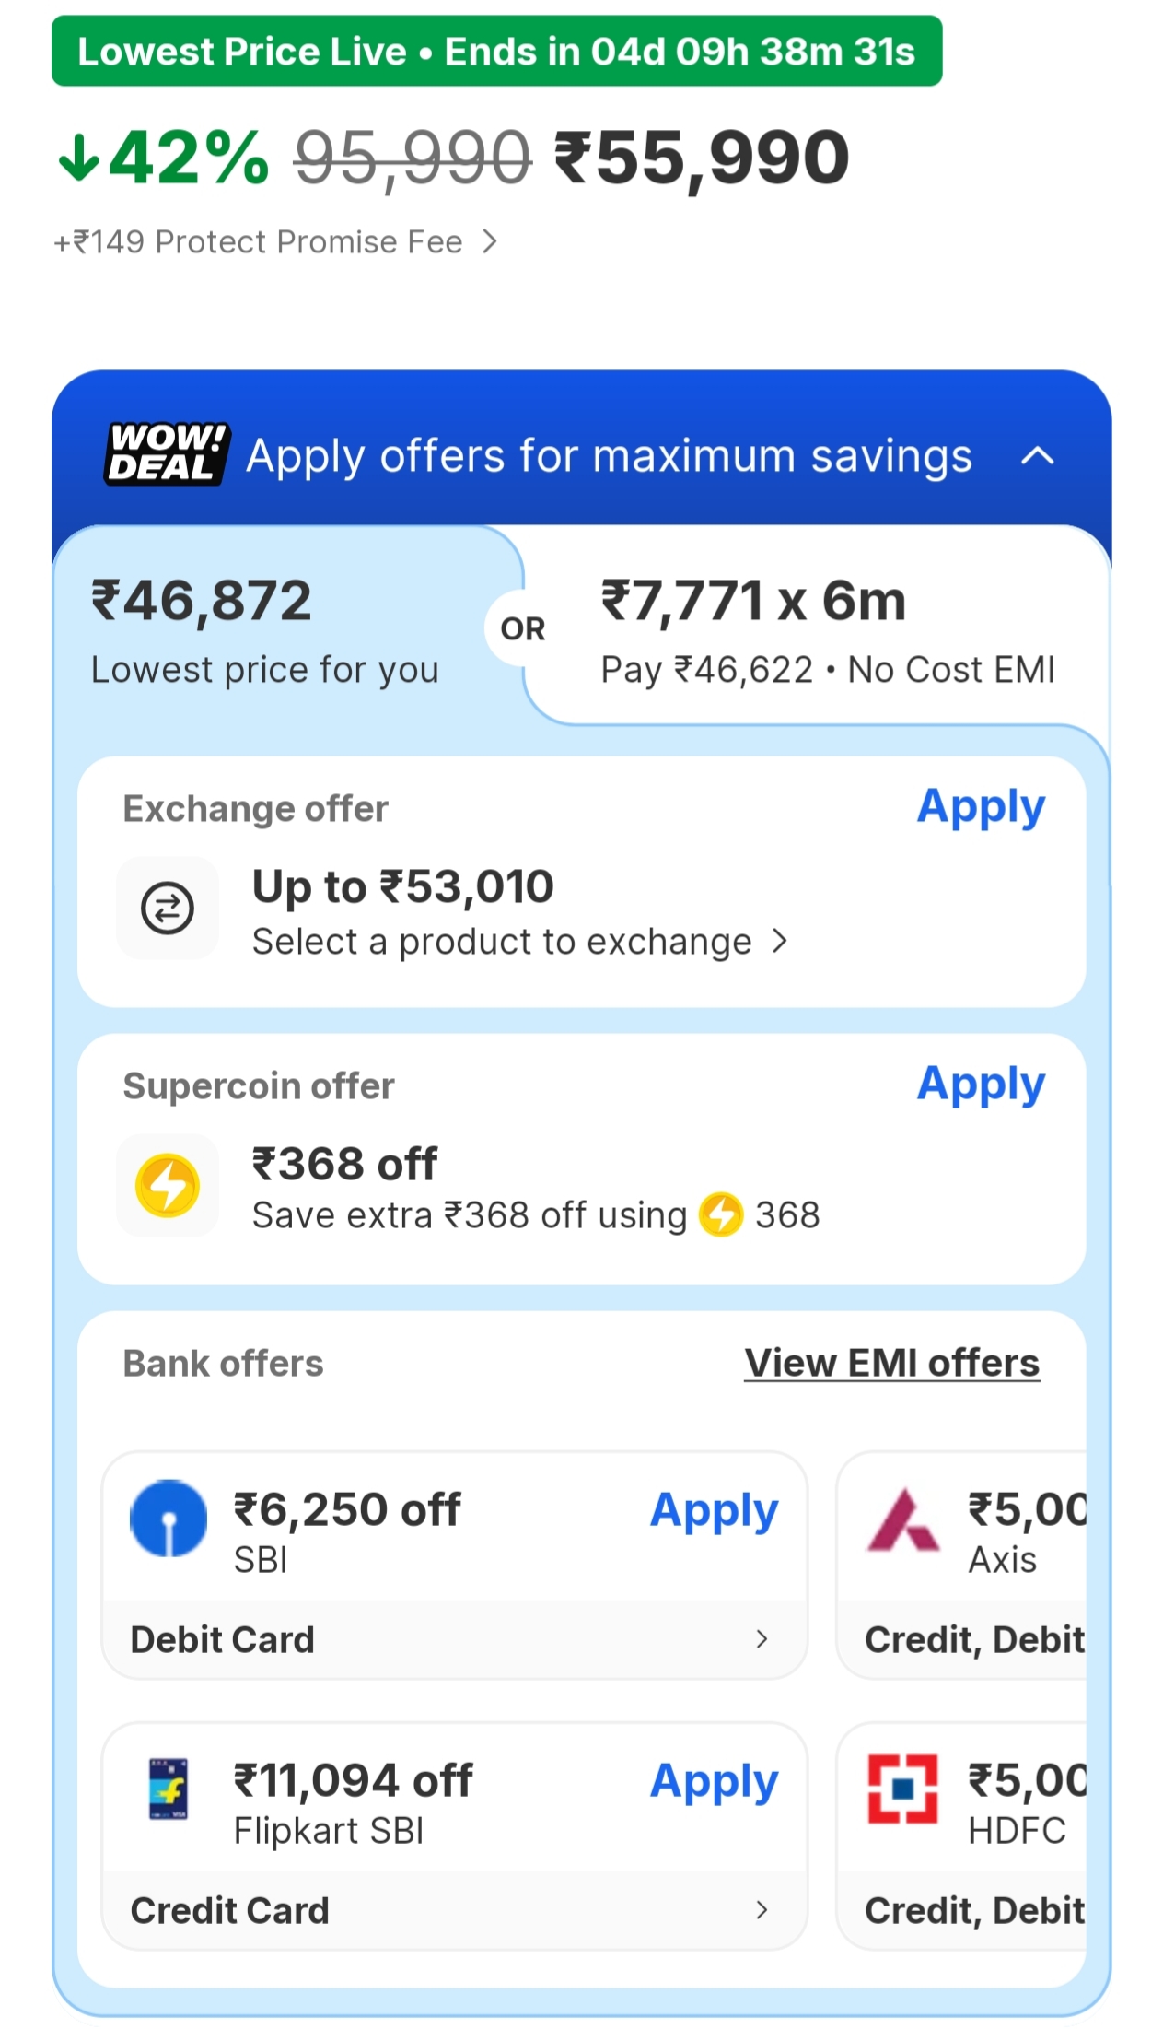
Task: Apply the Supercoin offer
Action: [981, 1085]
